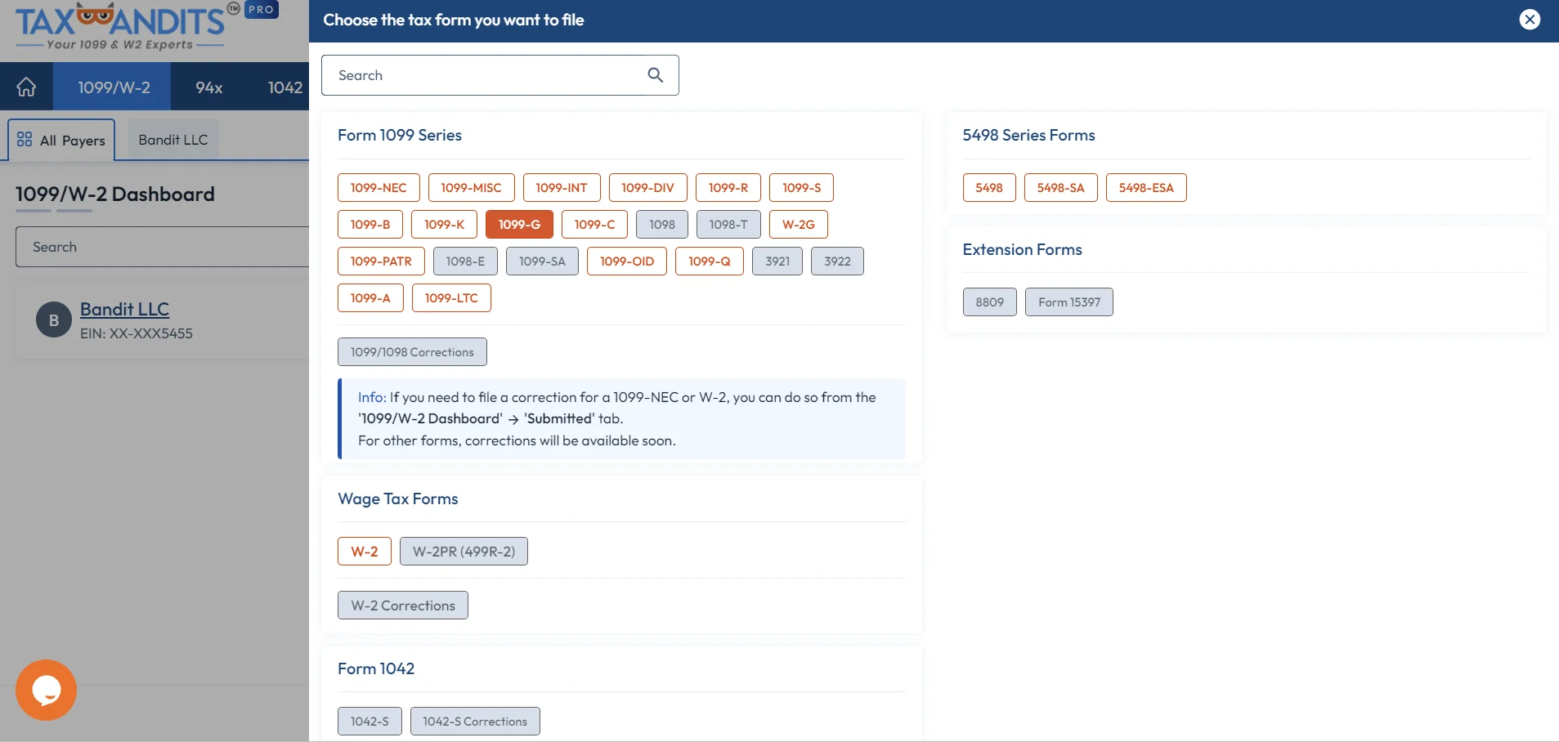1559x742 pixels.
Task: Select the Bandit LLC payer tab
Action: click(x=173, y=140)
